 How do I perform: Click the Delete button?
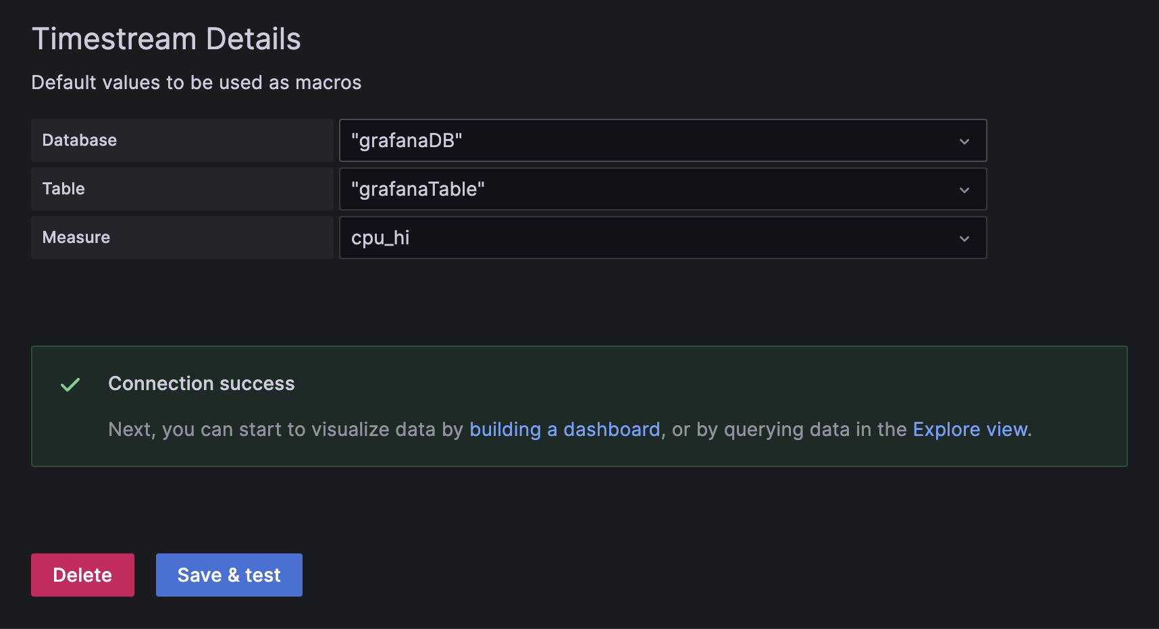[82, 575]
